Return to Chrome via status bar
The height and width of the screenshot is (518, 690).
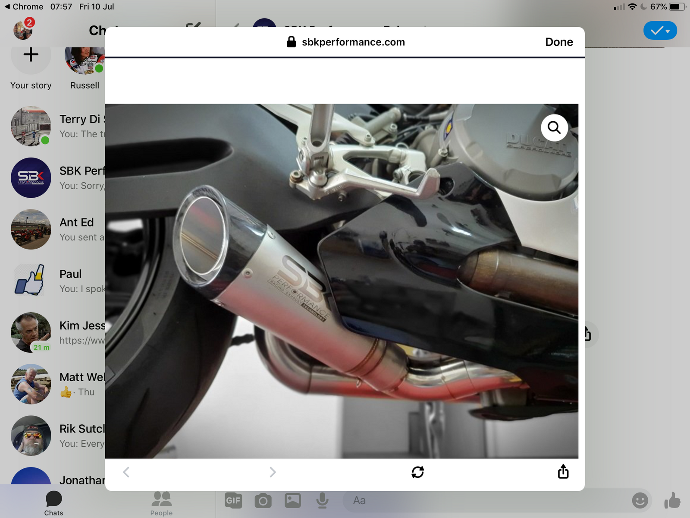coord(24,6)
